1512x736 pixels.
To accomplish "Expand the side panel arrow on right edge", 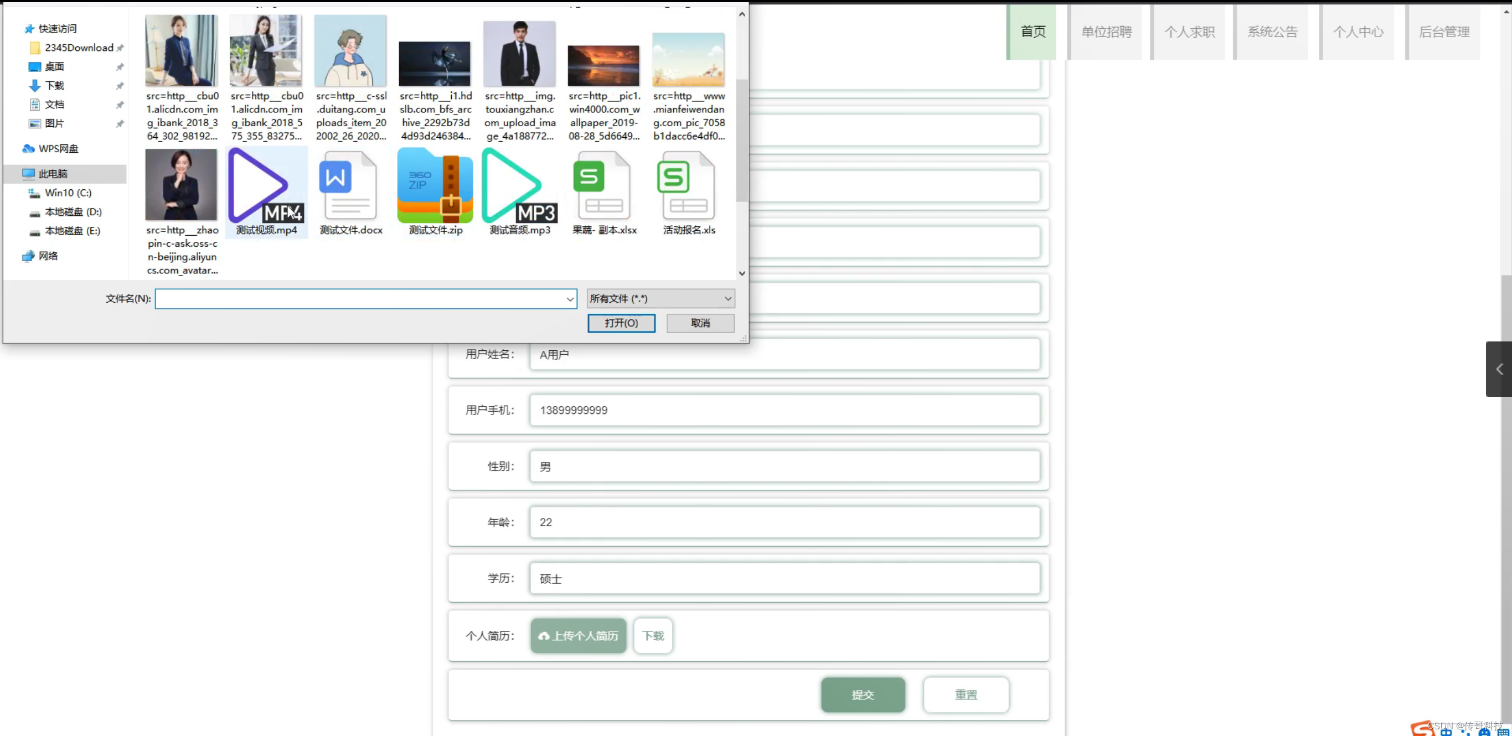I will (x=1499, y=369).
